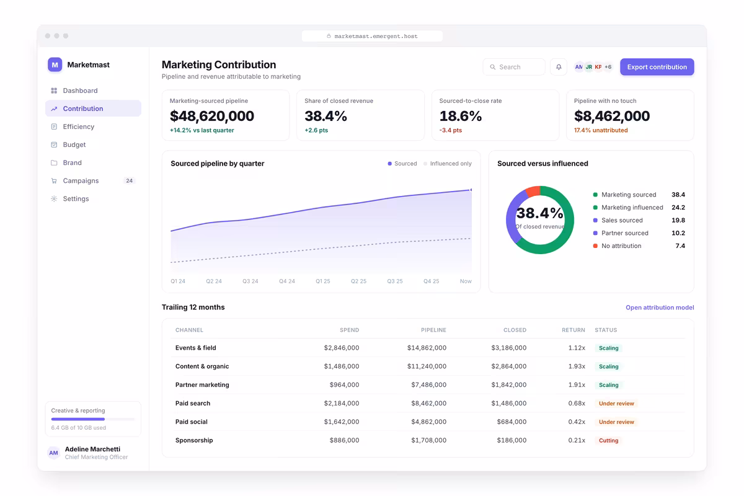Click the Contribution trend icon

click(x=54, y=108)
